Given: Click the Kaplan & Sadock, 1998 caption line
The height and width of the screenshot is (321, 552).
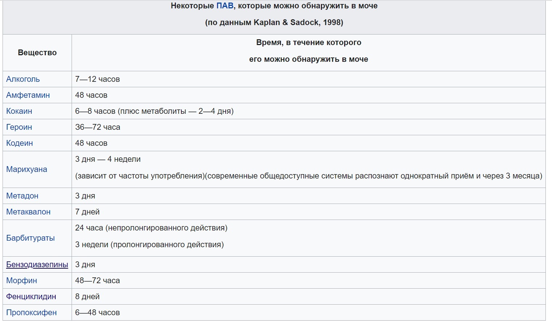Looking at the screenshot, I should click(x=274, y=23).
